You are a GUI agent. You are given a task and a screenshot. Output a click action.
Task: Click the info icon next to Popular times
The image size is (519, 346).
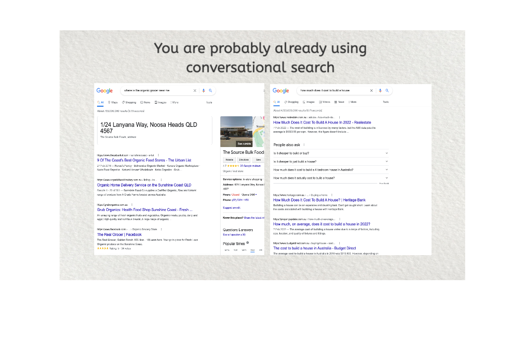click(x=247, y=243)
